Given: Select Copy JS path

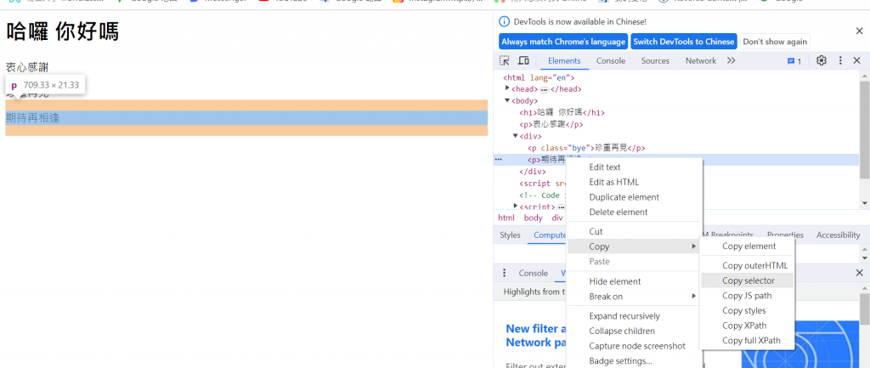Looking at the screenshot, I should coord(748,296).
